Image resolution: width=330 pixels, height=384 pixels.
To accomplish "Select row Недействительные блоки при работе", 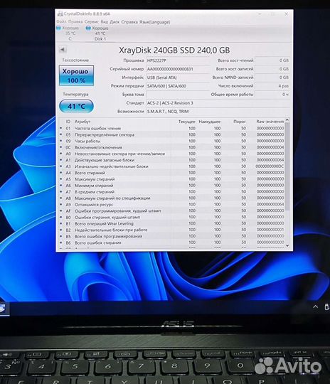I will (171, 230).
